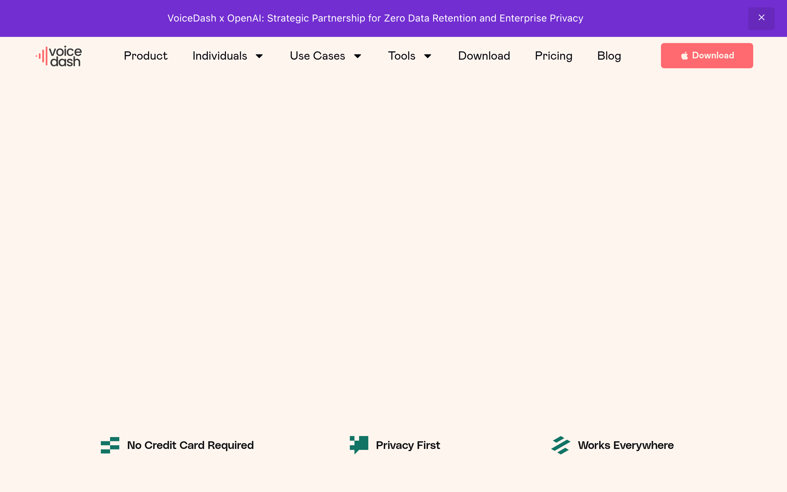Image resolution: width=787 pixels, height=492 pixels.
Task: Open the Tools nav item
Action: point(401,56)
